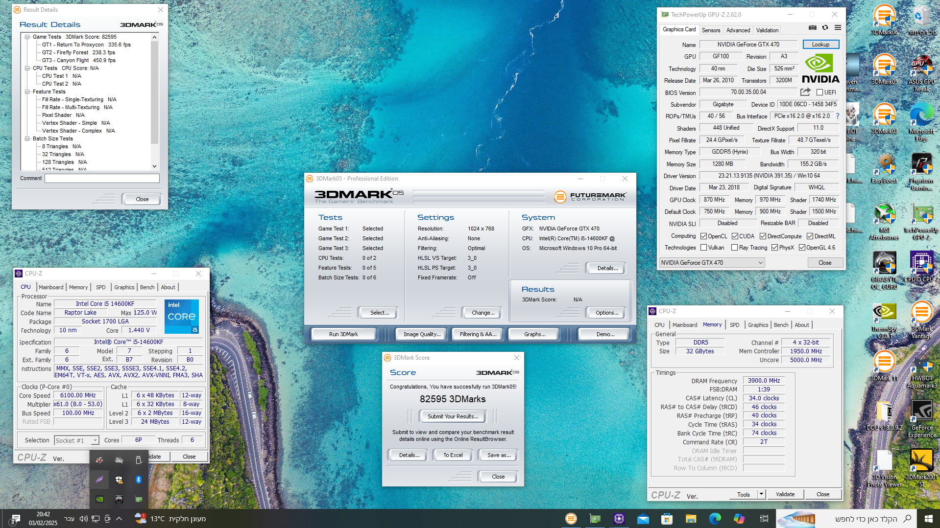Collapse the Feature Tests tree node
940x528 pixels.
pyautogui.click(x=27, y=92)
